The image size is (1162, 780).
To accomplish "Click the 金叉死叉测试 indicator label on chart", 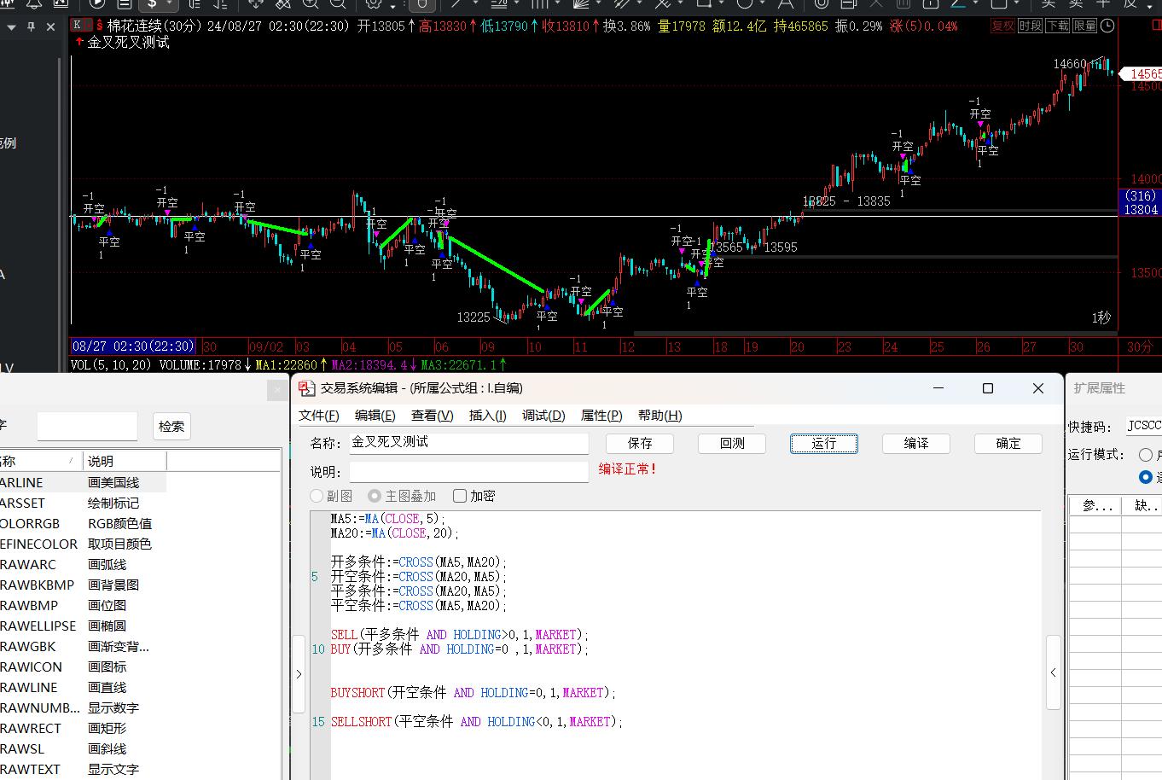I will [x=129, y=42].
